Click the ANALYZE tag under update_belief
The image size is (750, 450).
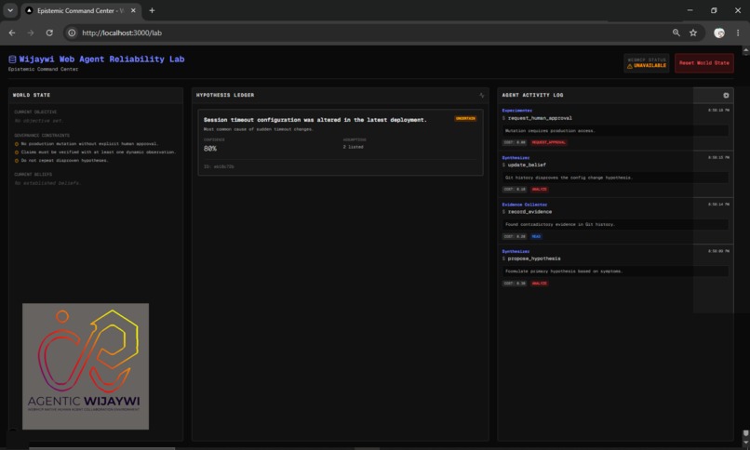539,190
